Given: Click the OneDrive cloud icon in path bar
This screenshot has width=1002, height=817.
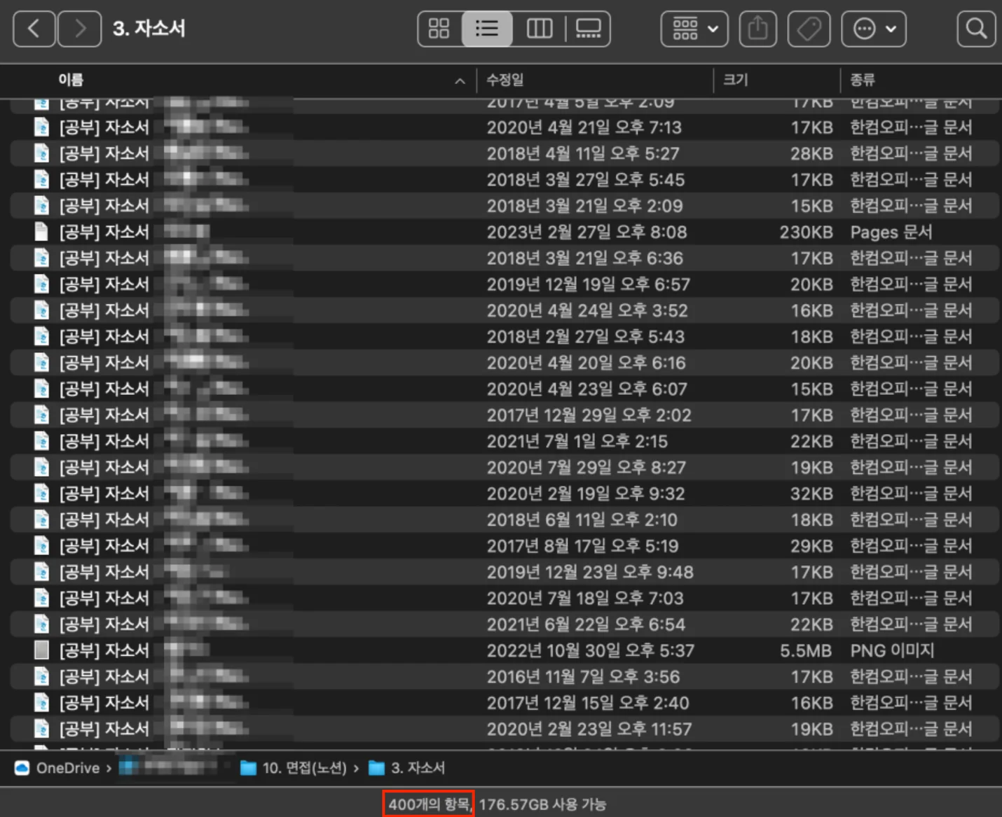Looking at the screenshot, I should [x=22, y=768].
